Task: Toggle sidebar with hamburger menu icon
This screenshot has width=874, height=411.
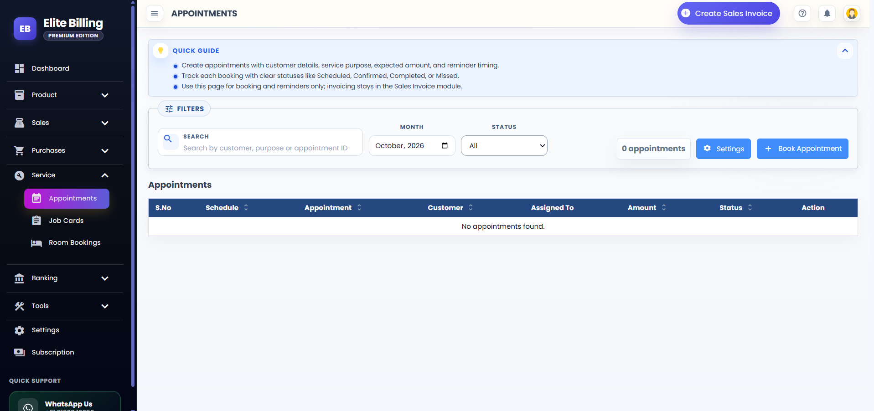Action: 155,13
